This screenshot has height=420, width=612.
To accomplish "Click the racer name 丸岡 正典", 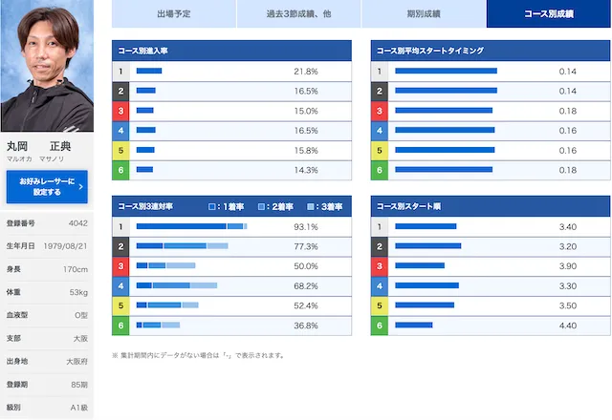I will tap(38, 146).
